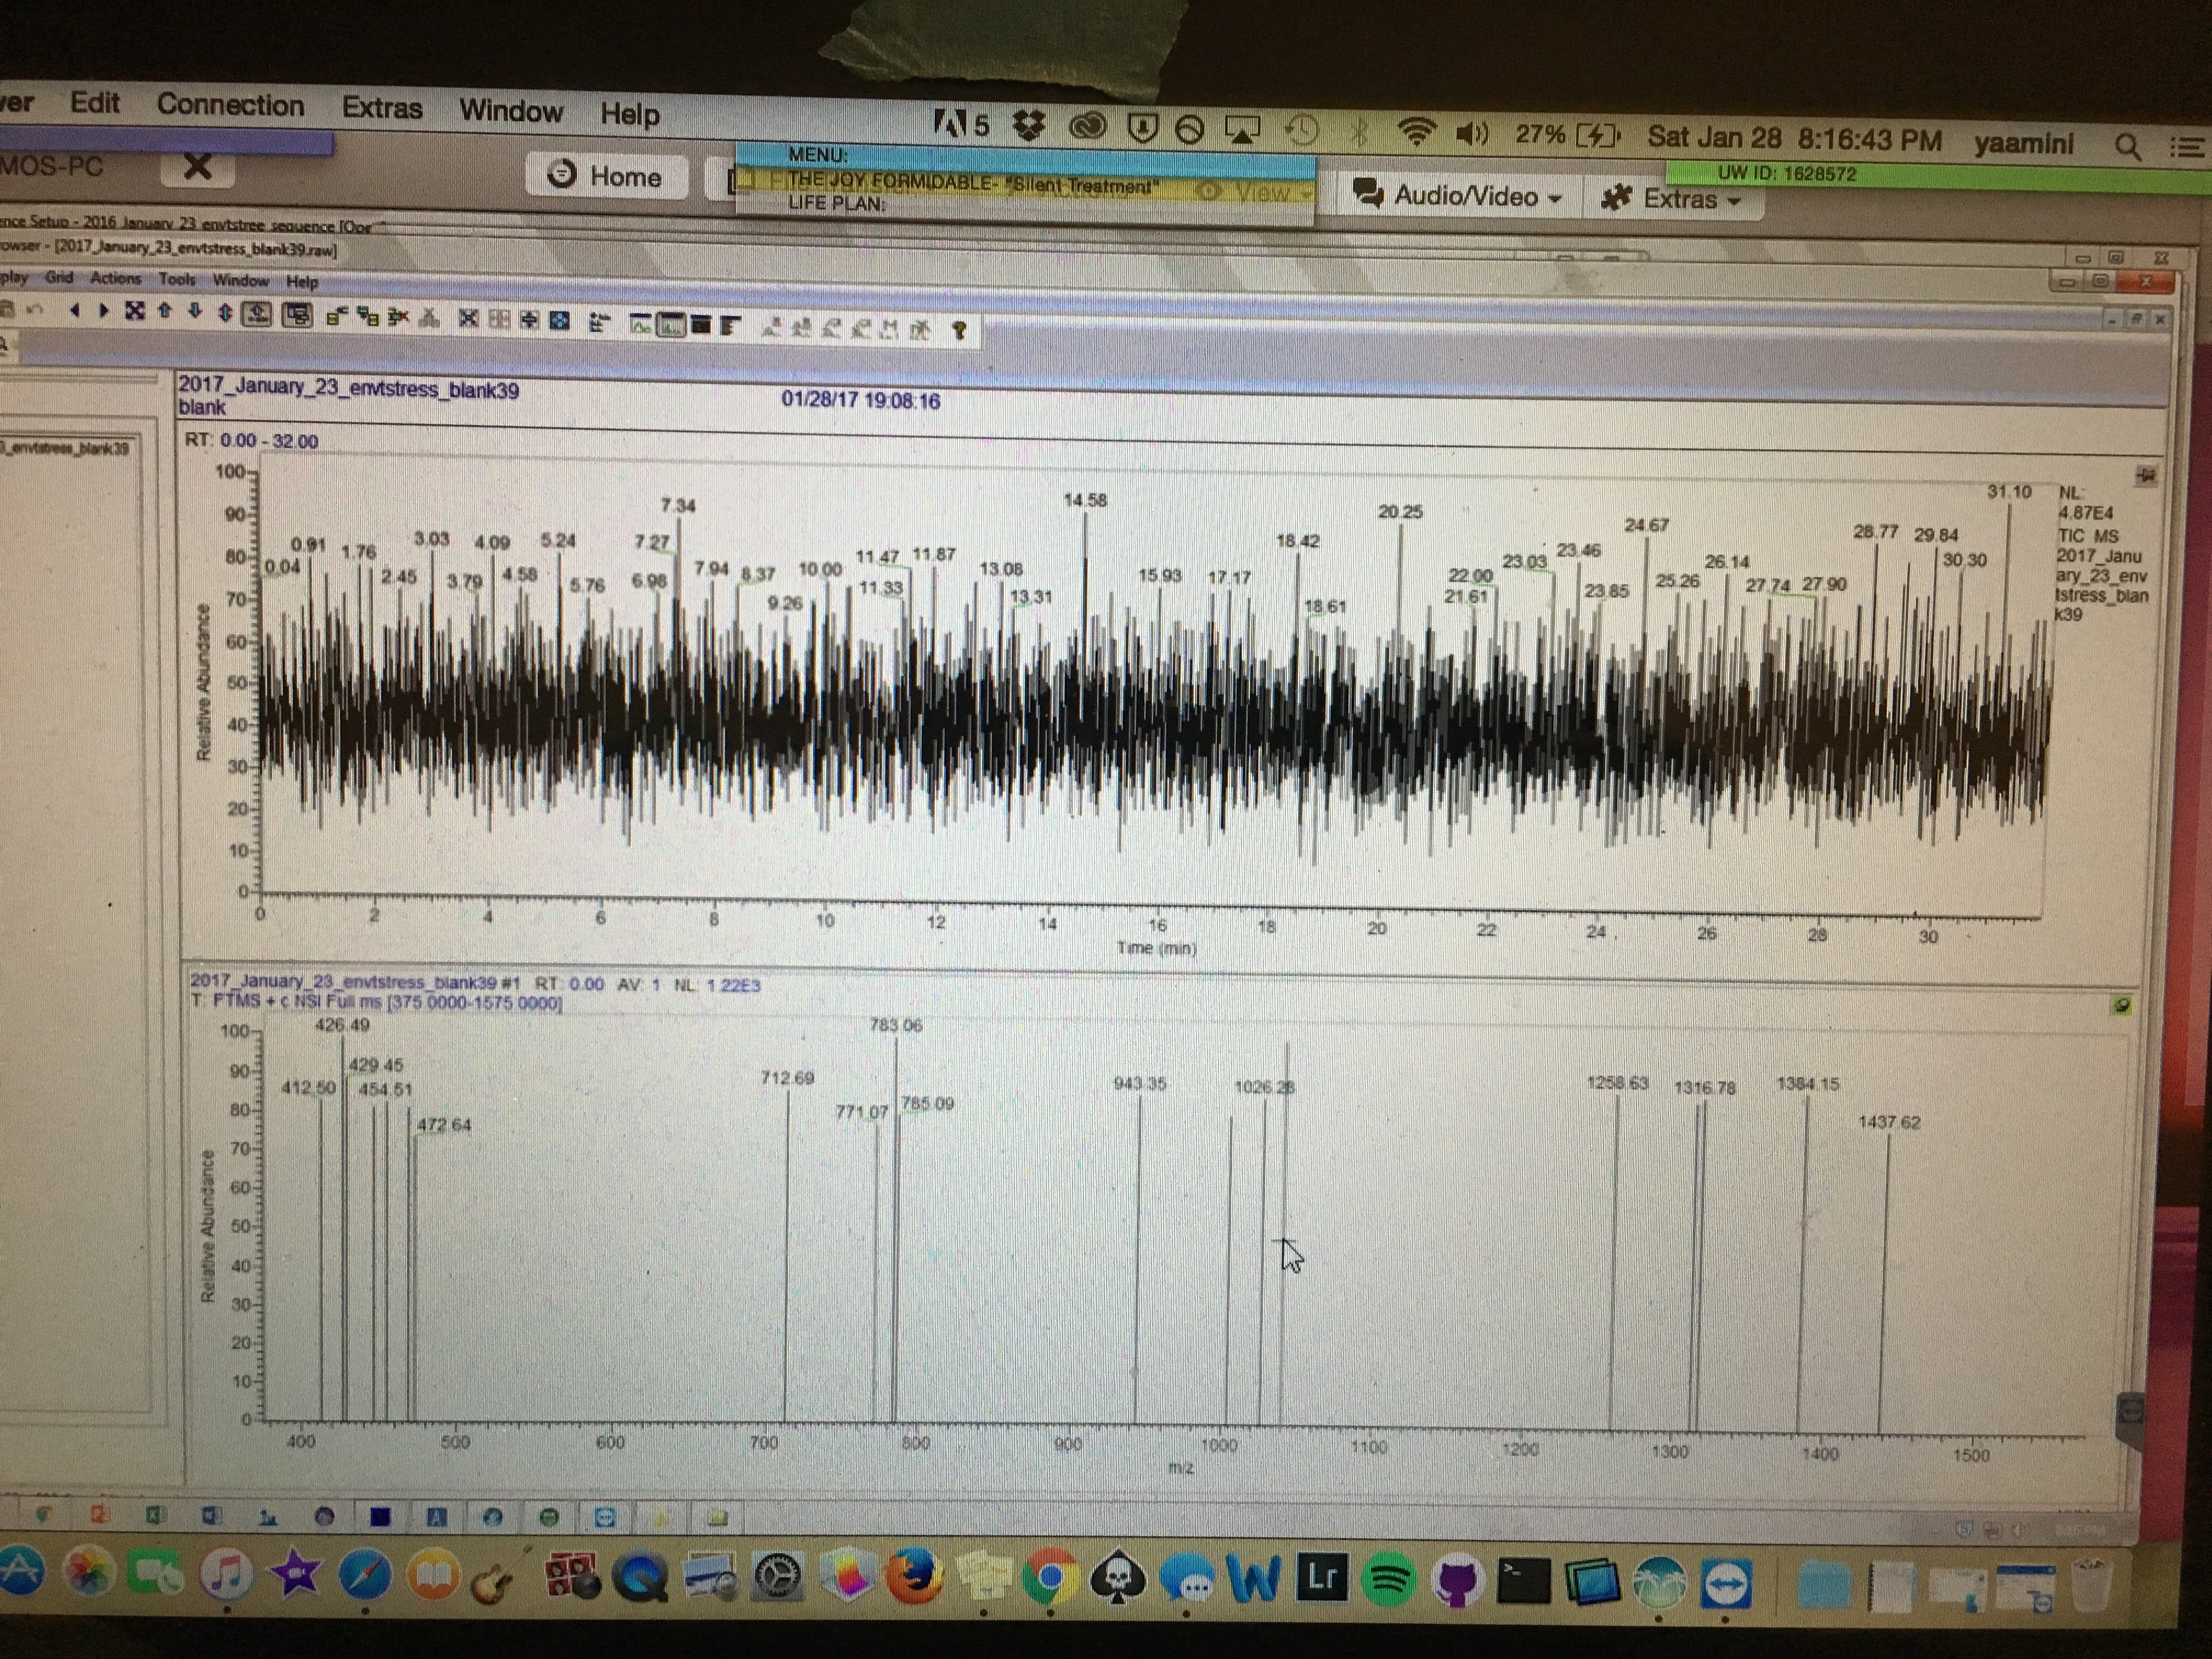Click the full-extent zoom arrows toolbar icon
The height and width of the screenshot is (1659, 2212).
[135, 311]
